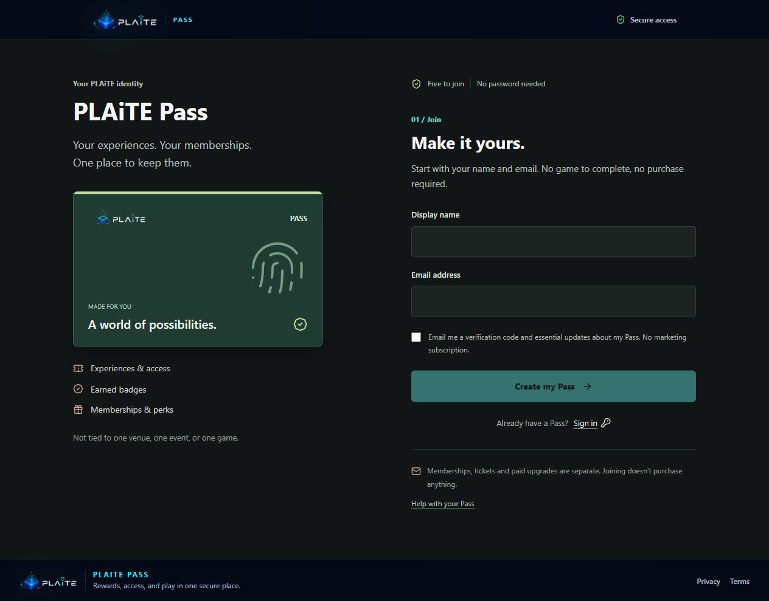
Task: Open the Terms link in the footer
Action: pyautogui.click(x=740, y=582)
